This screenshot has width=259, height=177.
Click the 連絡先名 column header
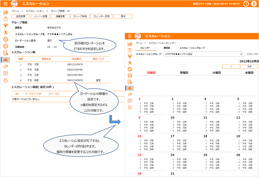46,59
